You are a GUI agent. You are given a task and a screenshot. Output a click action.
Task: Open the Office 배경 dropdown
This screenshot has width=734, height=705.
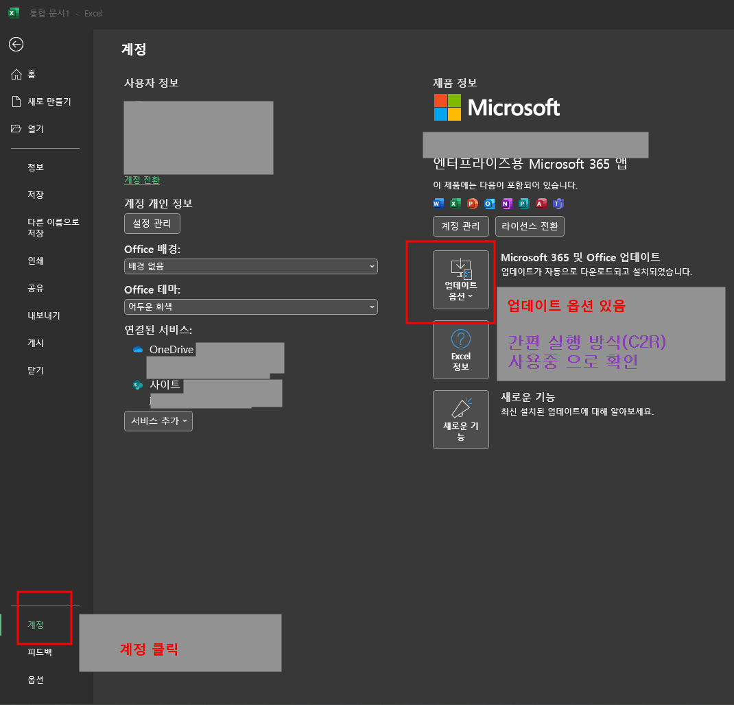251,266
